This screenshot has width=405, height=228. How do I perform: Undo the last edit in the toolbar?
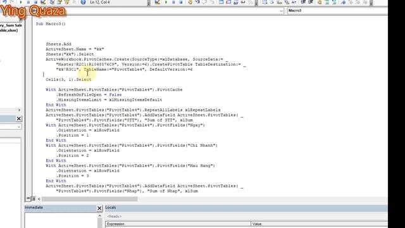click(x=4, y=2)
